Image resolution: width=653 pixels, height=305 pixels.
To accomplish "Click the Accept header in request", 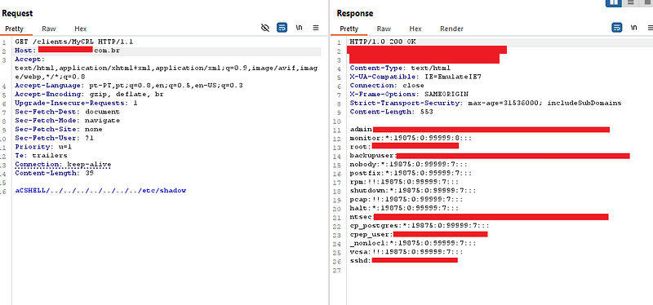I will pos(167,68).
